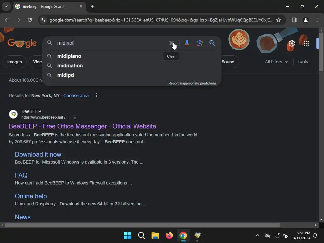
Task: Click the horizontal scrollbar thumb
Action: coord(143,225)
